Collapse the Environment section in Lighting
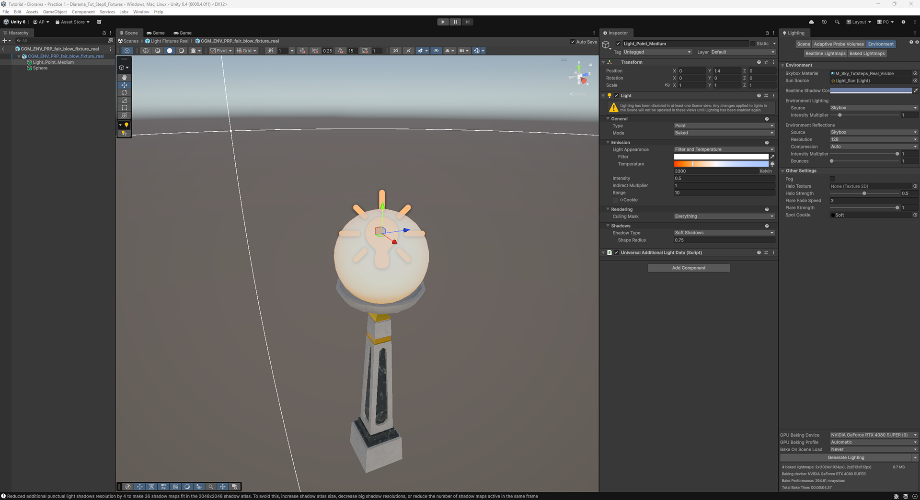The height and width of the screenshot is (500, 920). tap(782, 65)
